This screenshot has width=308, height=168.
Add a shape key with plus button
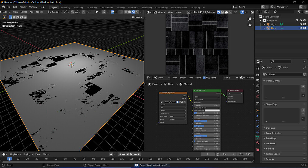point(303,110)
